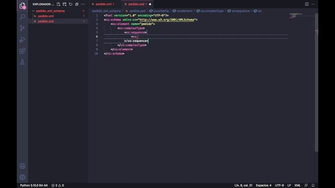Image resolution: width=335 pixels, height=188 pixels.
Task: Select the Python 3.10.0 64-bit interpreter
Action: tap(33, 185)
